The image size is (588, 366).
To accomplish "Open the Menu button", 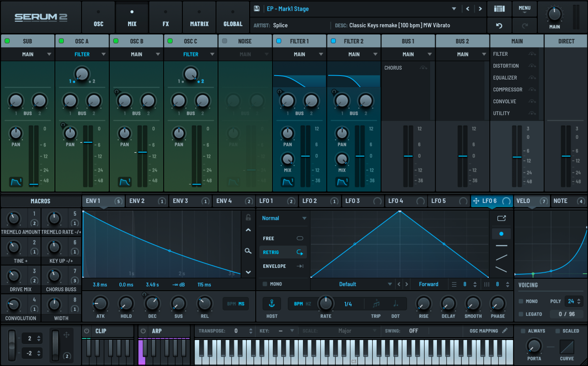I will click(524, 9).
